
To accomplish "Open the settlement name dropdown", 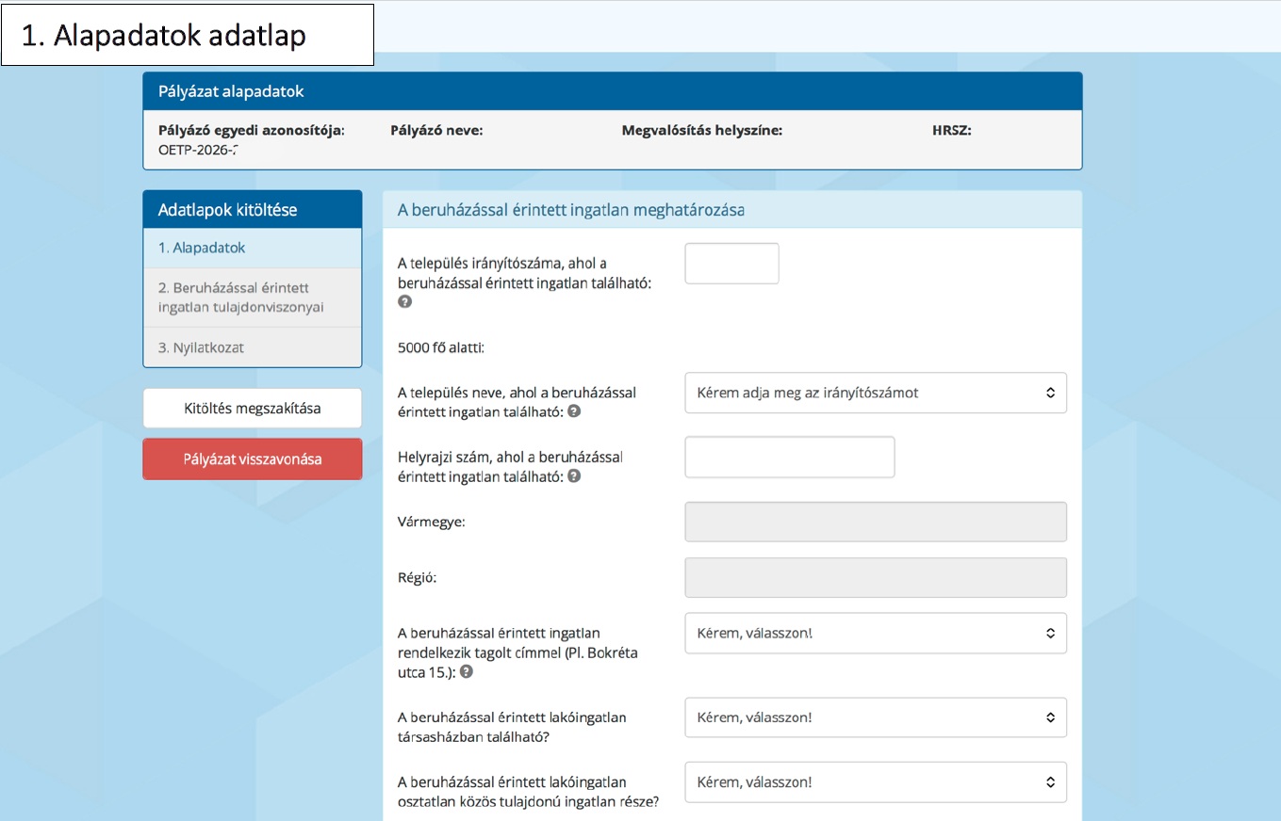I will click(875, 393).
